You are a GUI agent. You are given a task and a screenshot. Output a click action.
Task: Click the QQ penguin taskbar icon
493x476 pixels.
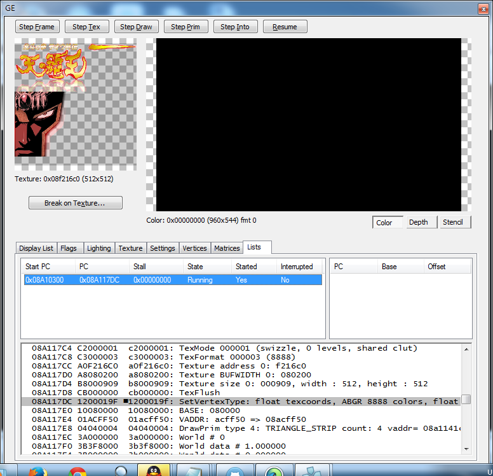tap(153, 470)
